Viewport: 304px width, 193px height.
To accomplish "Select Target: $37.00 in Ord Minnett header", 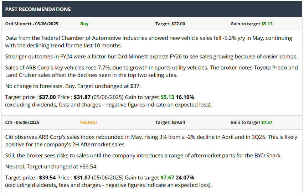I will pyautogui.click(x=170, y=24).
